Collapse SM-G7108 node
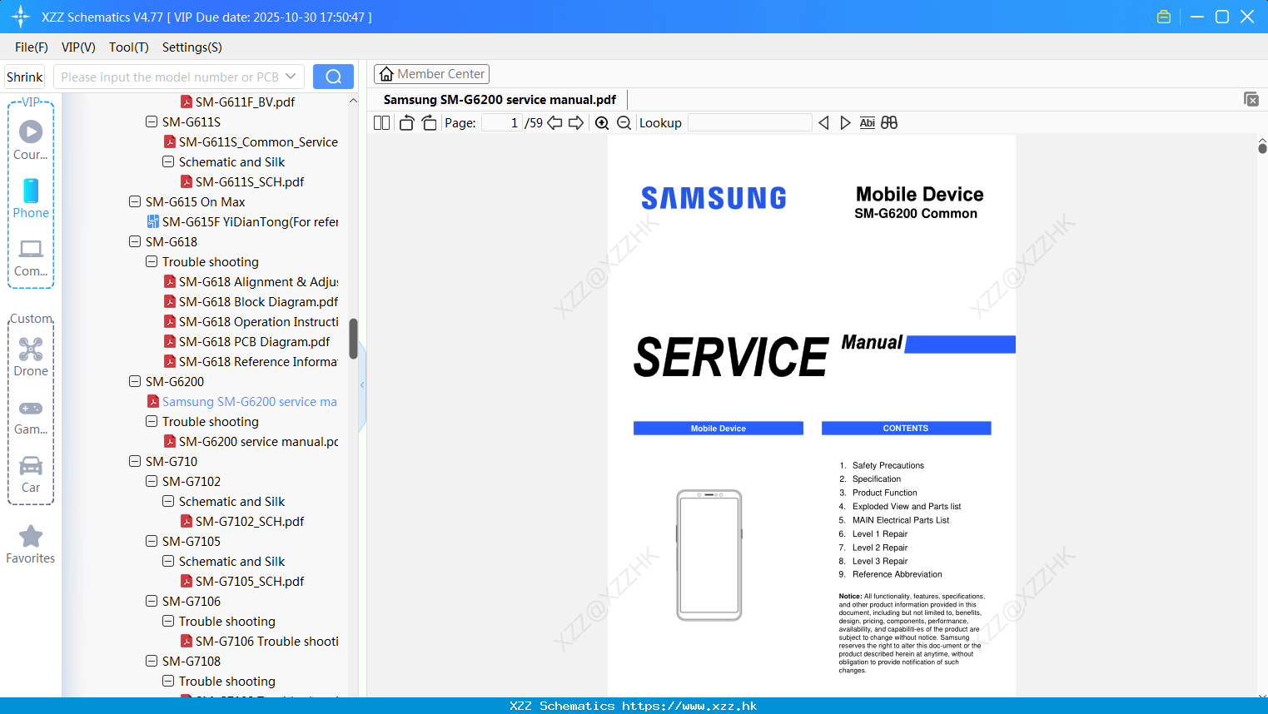This screenshot has height=714, width=1268. point(152,661)
